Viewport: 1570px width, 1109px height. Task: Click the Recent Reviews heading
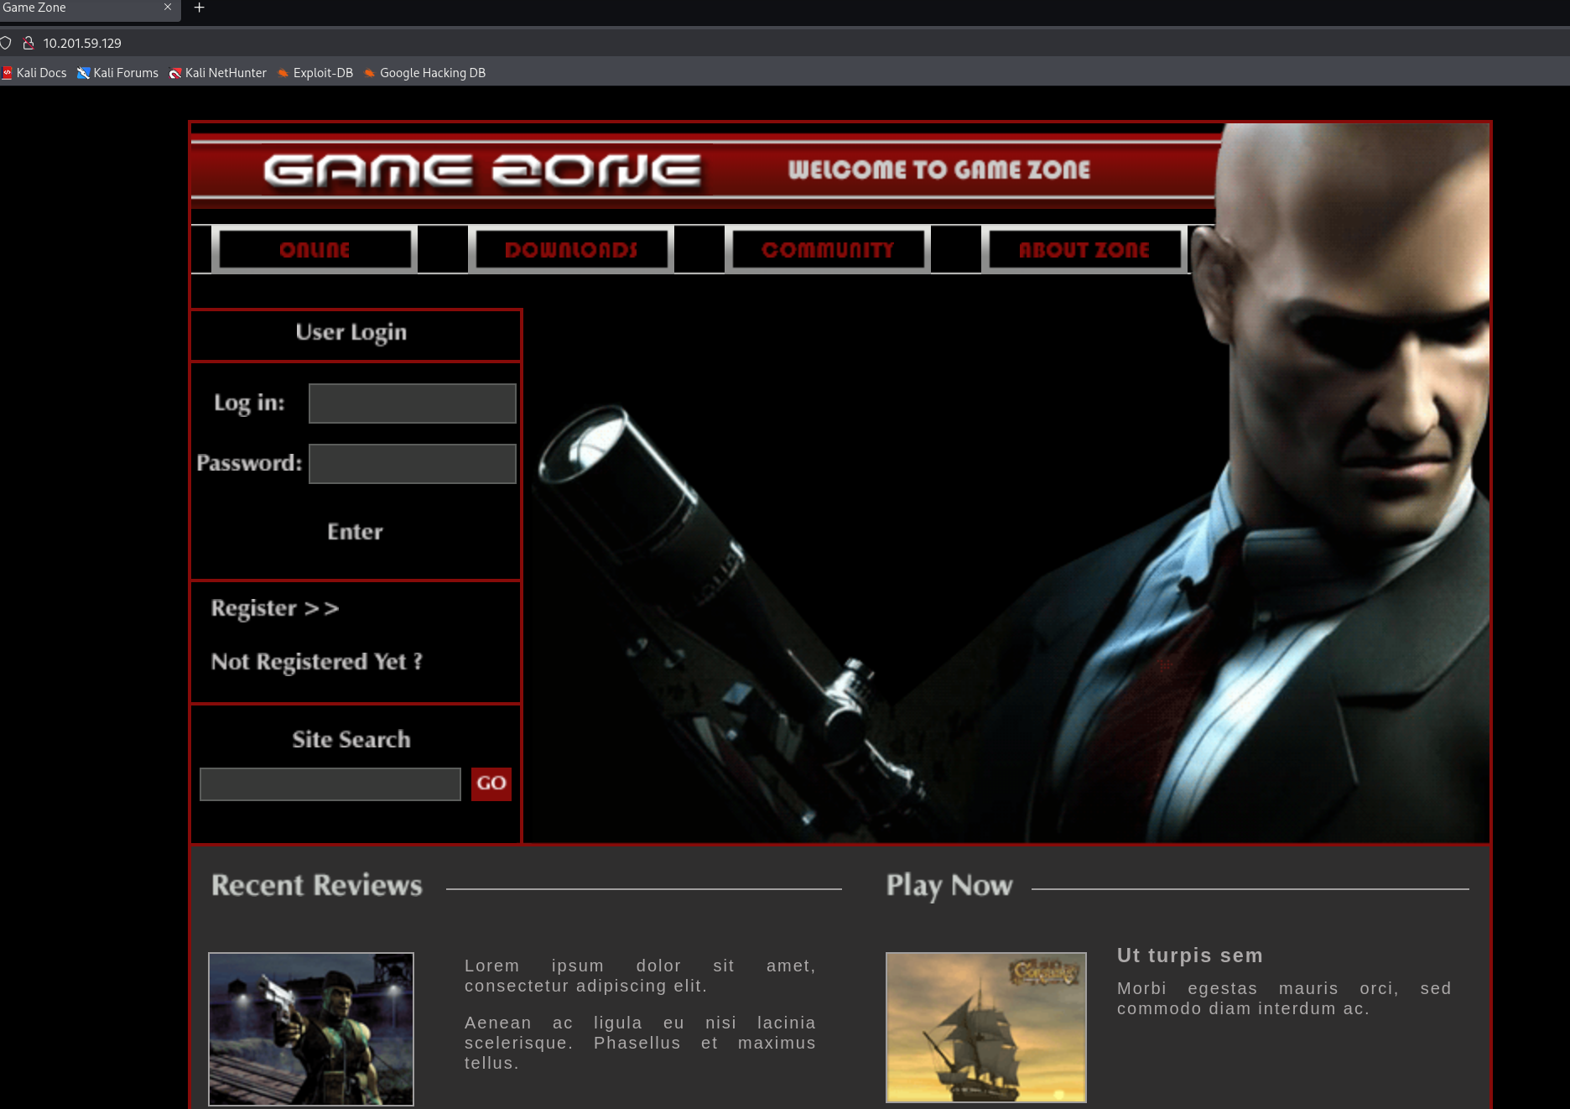[317, 886]
